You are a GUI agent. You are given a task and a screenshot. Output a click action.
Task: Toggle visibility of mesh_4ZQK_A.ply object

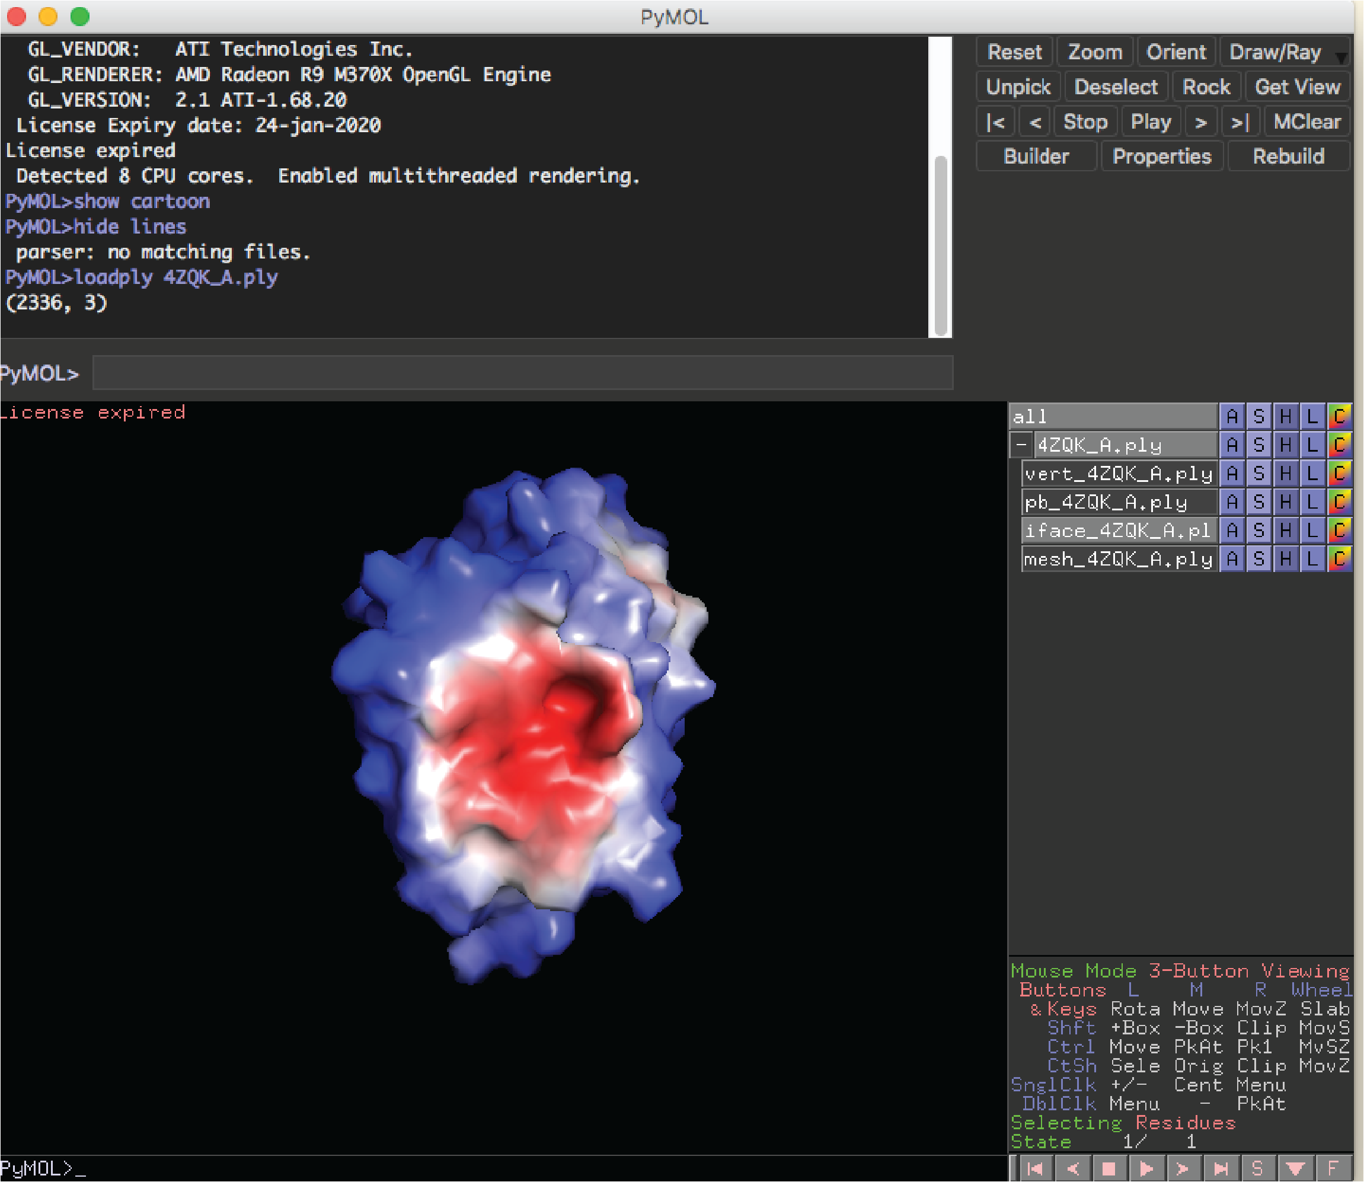(x=1119, y=560)
